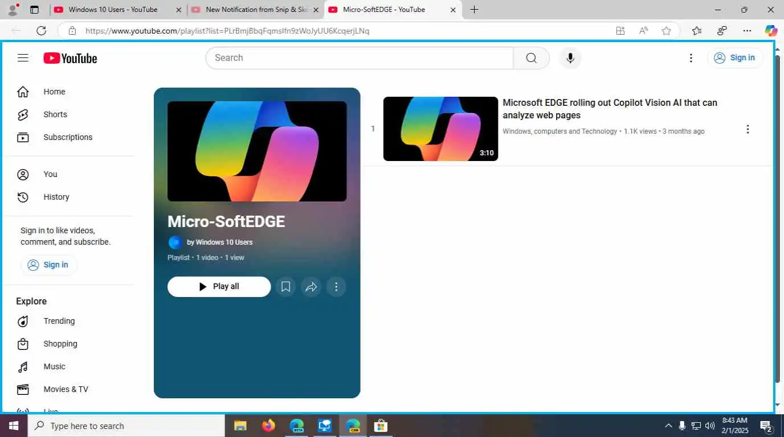Launch Firefox from the taskbar
The image size is (784, 437).
(x=268, y=426)
